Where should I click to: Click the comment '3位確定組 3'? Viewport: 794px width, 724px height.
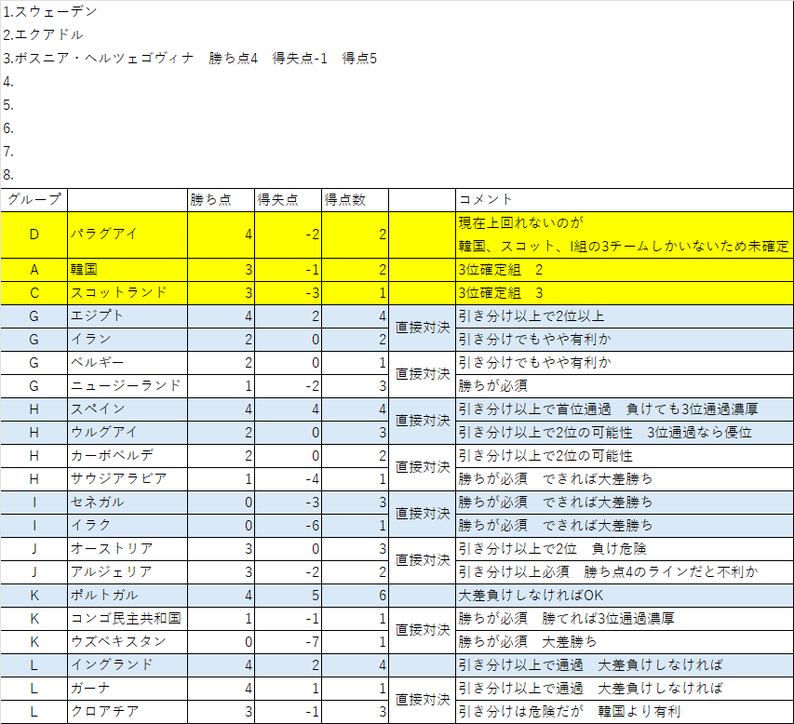[x=624, y=293]
